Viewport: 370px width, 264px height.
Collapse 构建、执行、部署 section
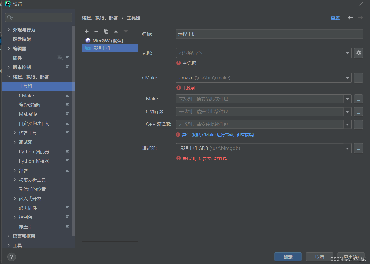click(x=9, y=77)
